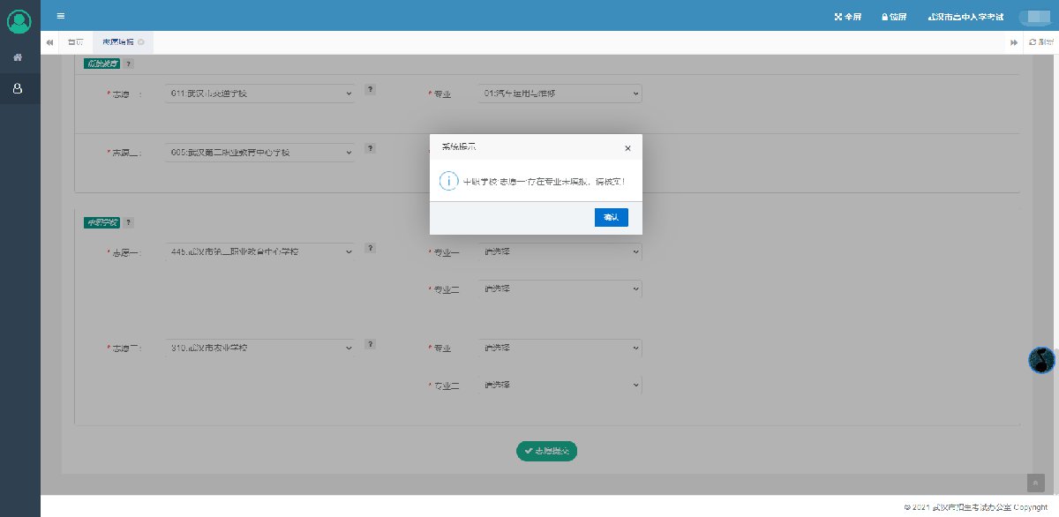Switch to the 首页 tab
1059x517 pixels.
pyautogui.click(x=75, y=42)
